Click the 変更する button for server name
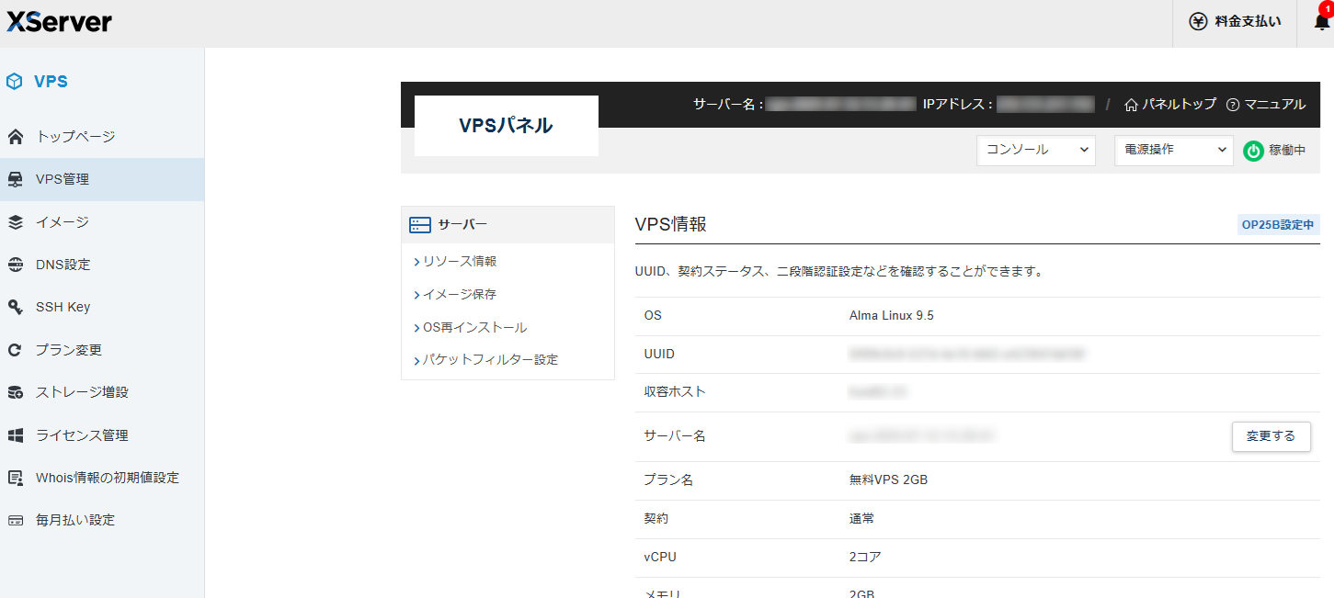 pos(1271,436)
